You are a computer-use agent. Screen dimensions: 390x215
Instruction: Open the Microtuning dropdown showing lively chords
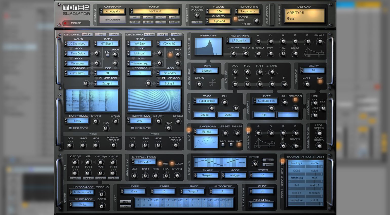point(247,11)
